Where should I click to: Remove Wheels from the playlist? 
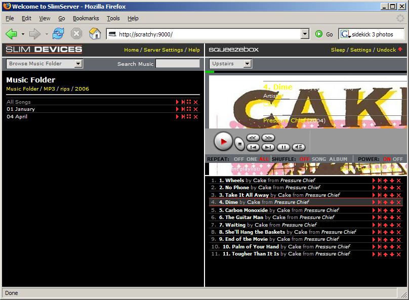pos(398,181)
